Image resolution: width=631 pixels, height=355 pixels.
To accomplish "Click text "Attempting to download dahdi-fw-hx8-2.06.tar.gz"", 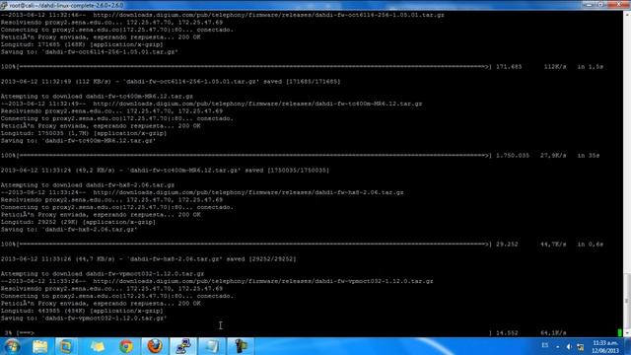I will pos(88,185).
